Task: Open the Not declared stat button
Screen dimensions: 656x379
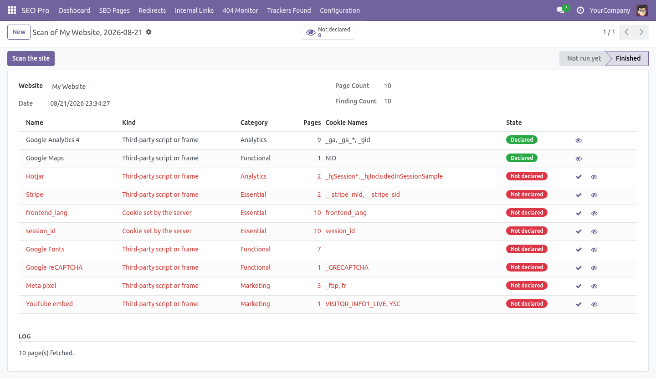Action: [x=328, y=32]
